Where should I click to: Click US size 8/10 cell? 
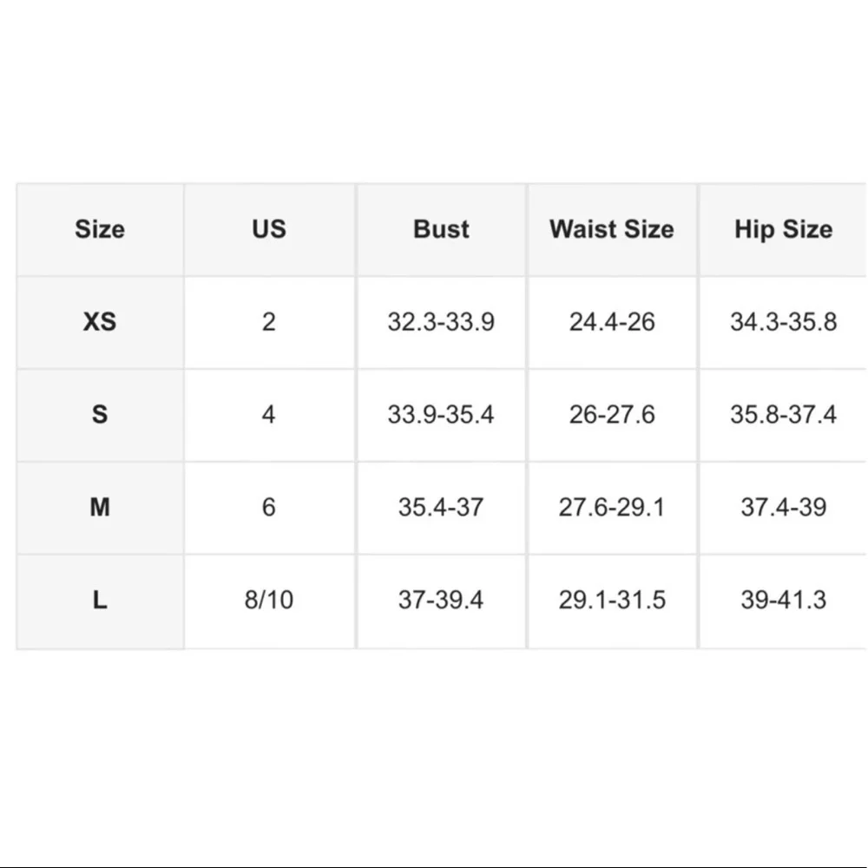(x=269, y=600)
